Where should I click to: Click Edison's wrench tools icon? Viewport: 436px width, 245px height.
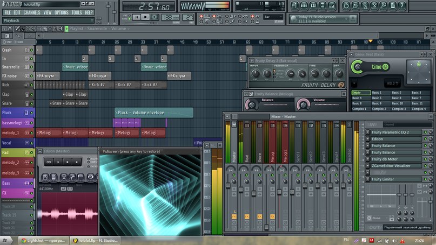pyautogui.click(x=72, y=177)
